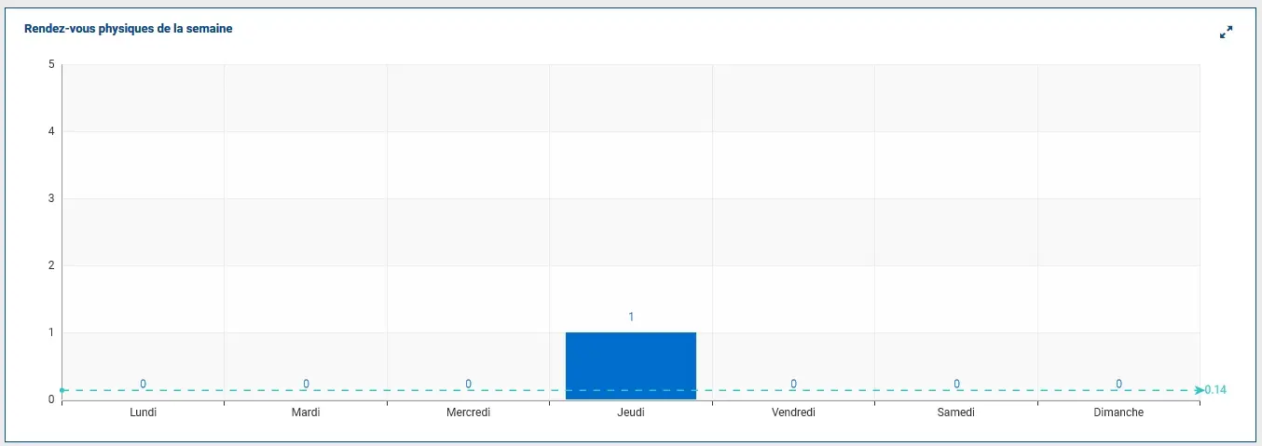
Task: Click the y-axis label 3
Action: click(x=52, y=198)
